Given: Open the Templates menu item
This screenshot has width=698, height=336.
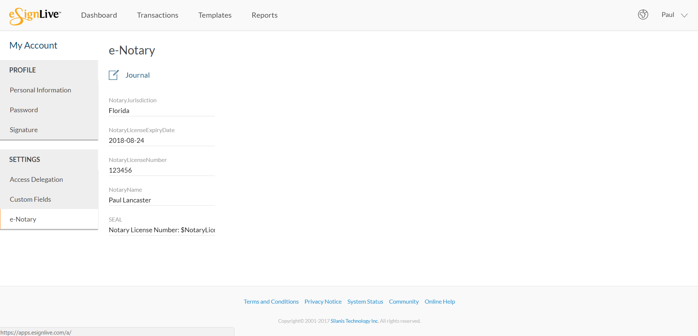Looking at the screenshot, I should click(215, 15).
